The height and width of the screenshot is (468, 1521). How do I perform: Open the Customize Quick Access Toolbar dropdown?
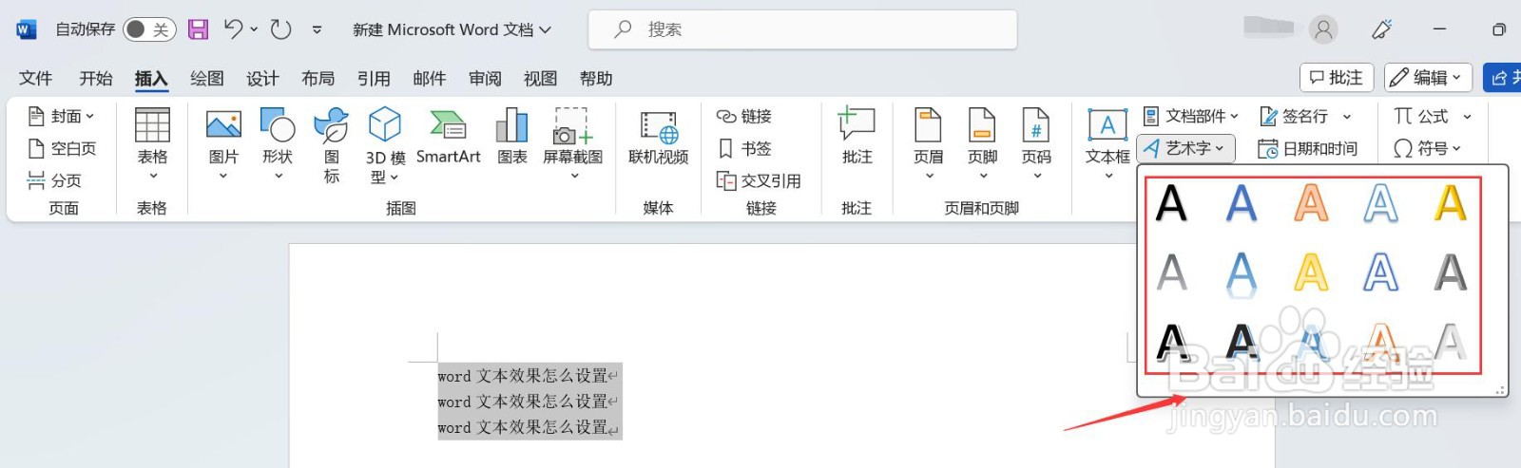point(318,30)
